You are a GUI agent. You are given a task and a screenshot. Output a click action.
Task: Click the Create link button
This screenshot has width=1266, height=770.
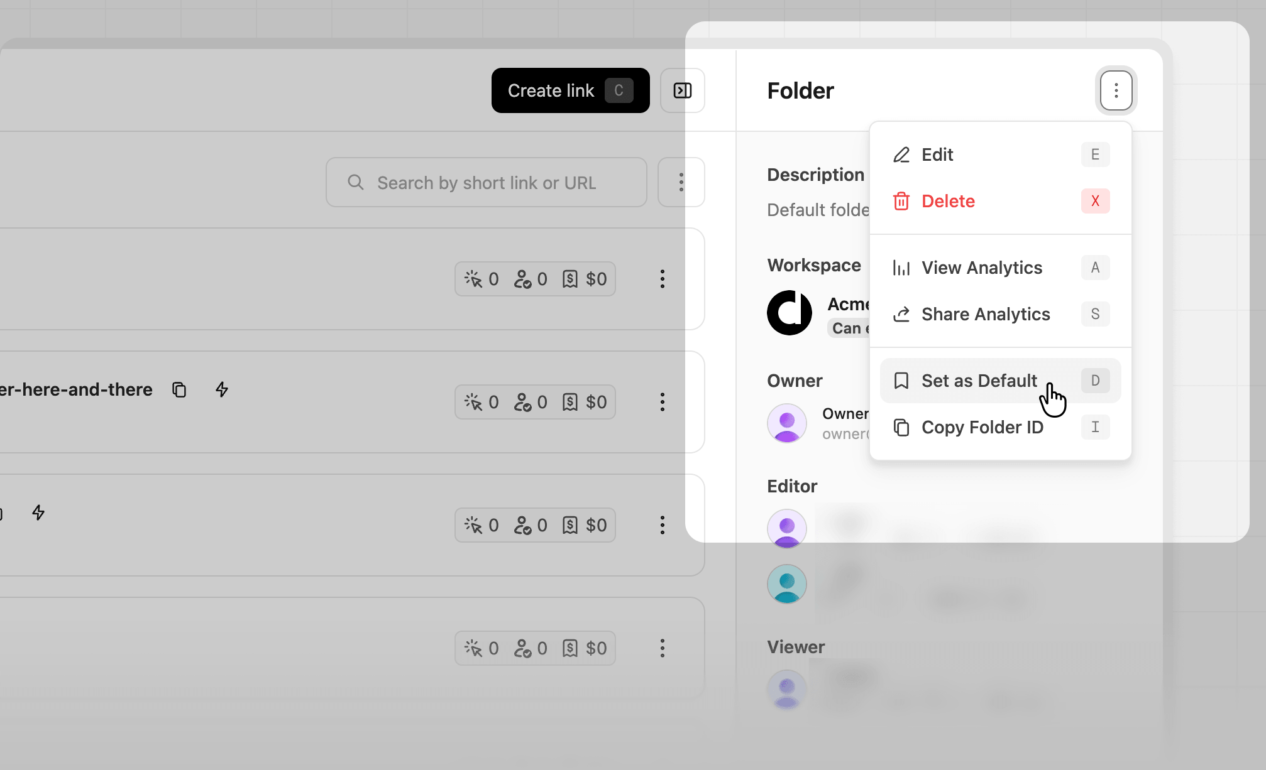click(x=570, y=90)
